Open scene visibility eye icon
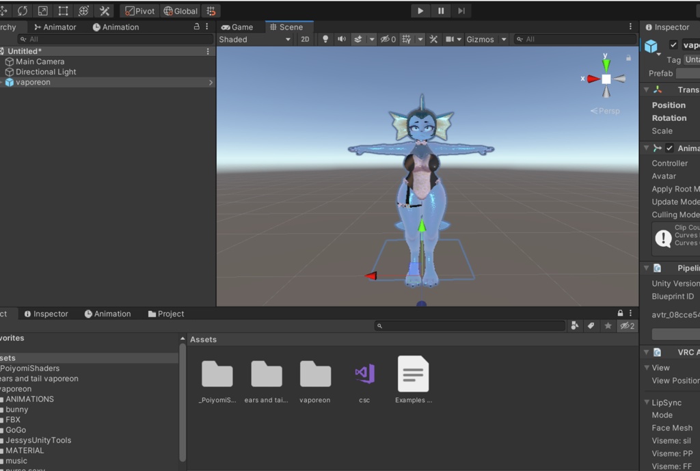Viewport: 700px width, 471px height. [386, 39]
